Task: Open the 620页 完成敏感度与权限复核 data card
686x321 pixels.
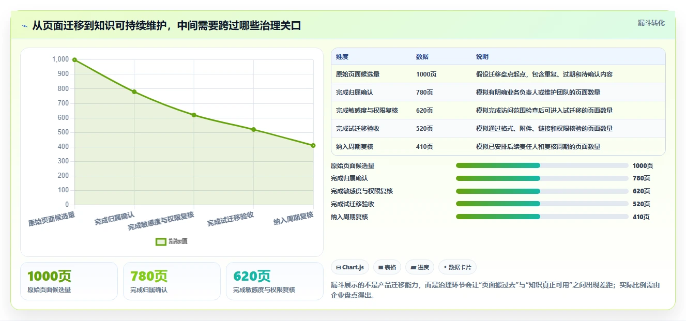Action: coord(275,281)
